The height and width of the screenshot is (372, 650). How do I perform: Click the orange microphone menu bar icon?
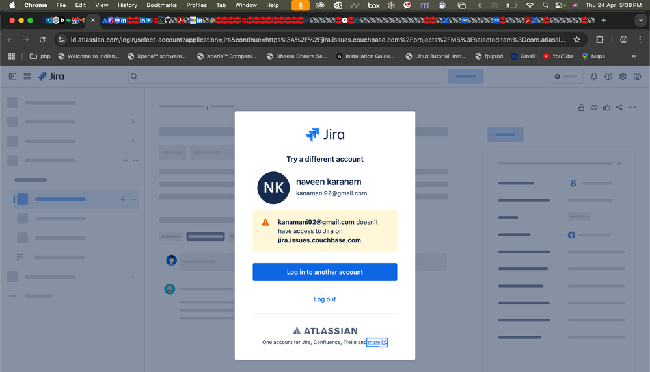(x=300, y=5)
